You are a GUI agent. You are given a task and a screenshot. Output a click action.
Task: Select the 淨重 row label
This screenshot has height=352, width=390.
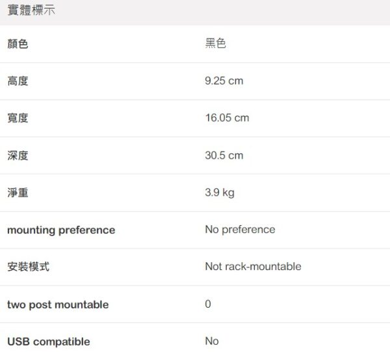18,193
